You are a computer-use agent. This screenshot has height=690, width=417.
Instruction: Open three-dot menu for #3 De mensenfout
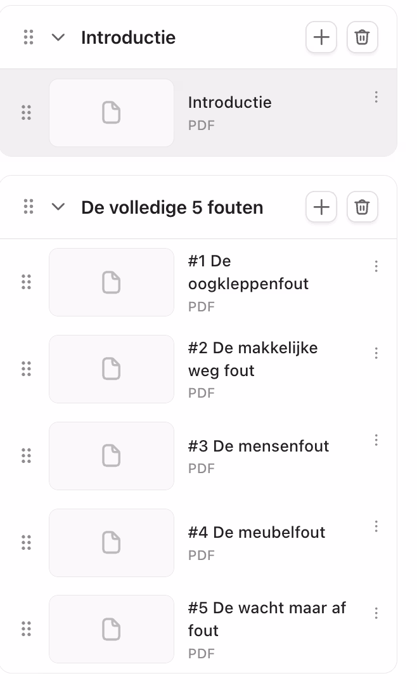pos(376,439)
